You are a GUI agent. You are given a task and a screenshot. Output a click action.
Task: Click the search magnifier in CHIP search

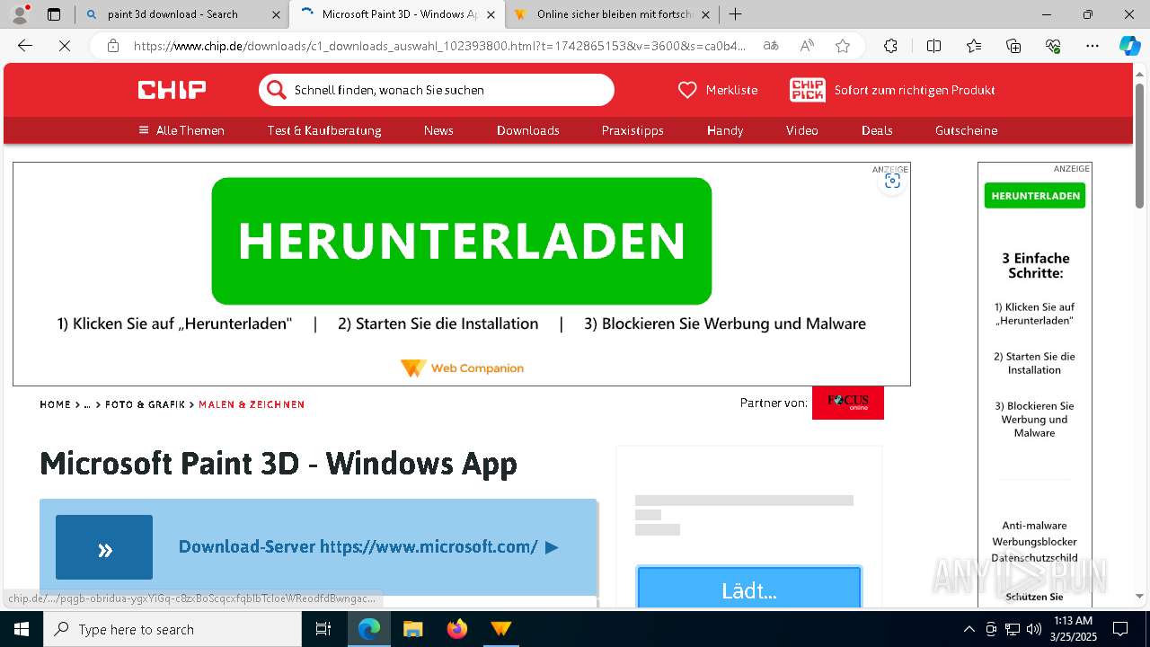277,90
